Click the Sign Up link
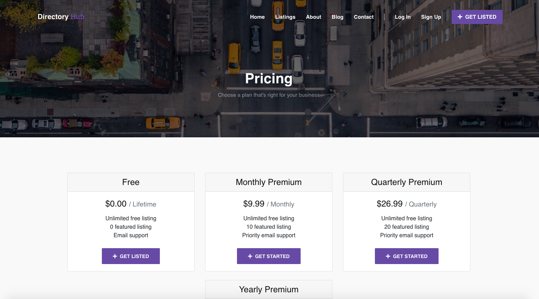The width and height of the screenshot is (539, 299). pos(431,17)
